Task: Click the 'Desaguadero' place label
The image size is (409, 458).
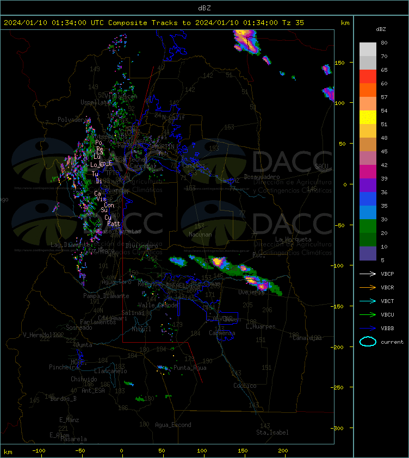Action: tap(262, 177)
